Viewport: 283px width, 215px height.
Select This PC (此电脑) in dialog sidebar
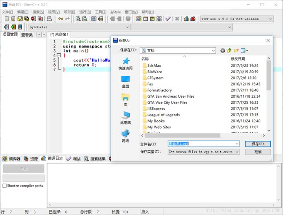126,118
